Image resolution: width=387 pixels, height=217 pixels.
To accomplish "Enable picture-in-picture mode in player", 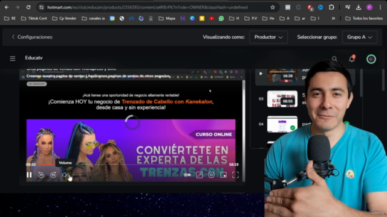I will 223,175.
